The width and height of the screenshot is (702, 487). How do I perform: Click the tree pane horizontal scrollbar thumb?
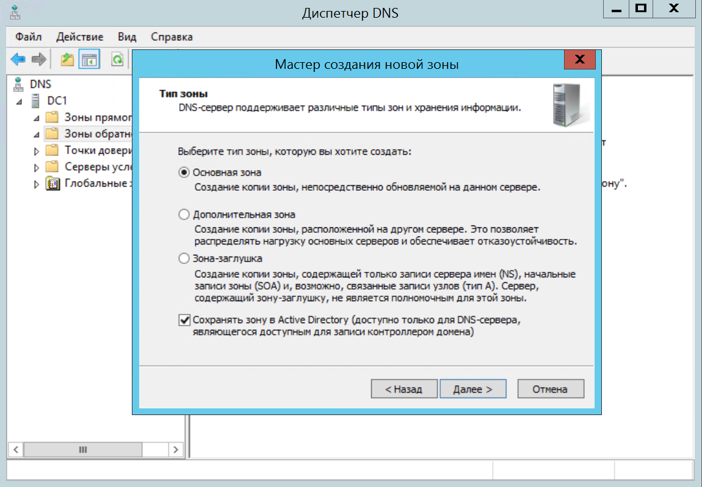[x=83, y=450]
